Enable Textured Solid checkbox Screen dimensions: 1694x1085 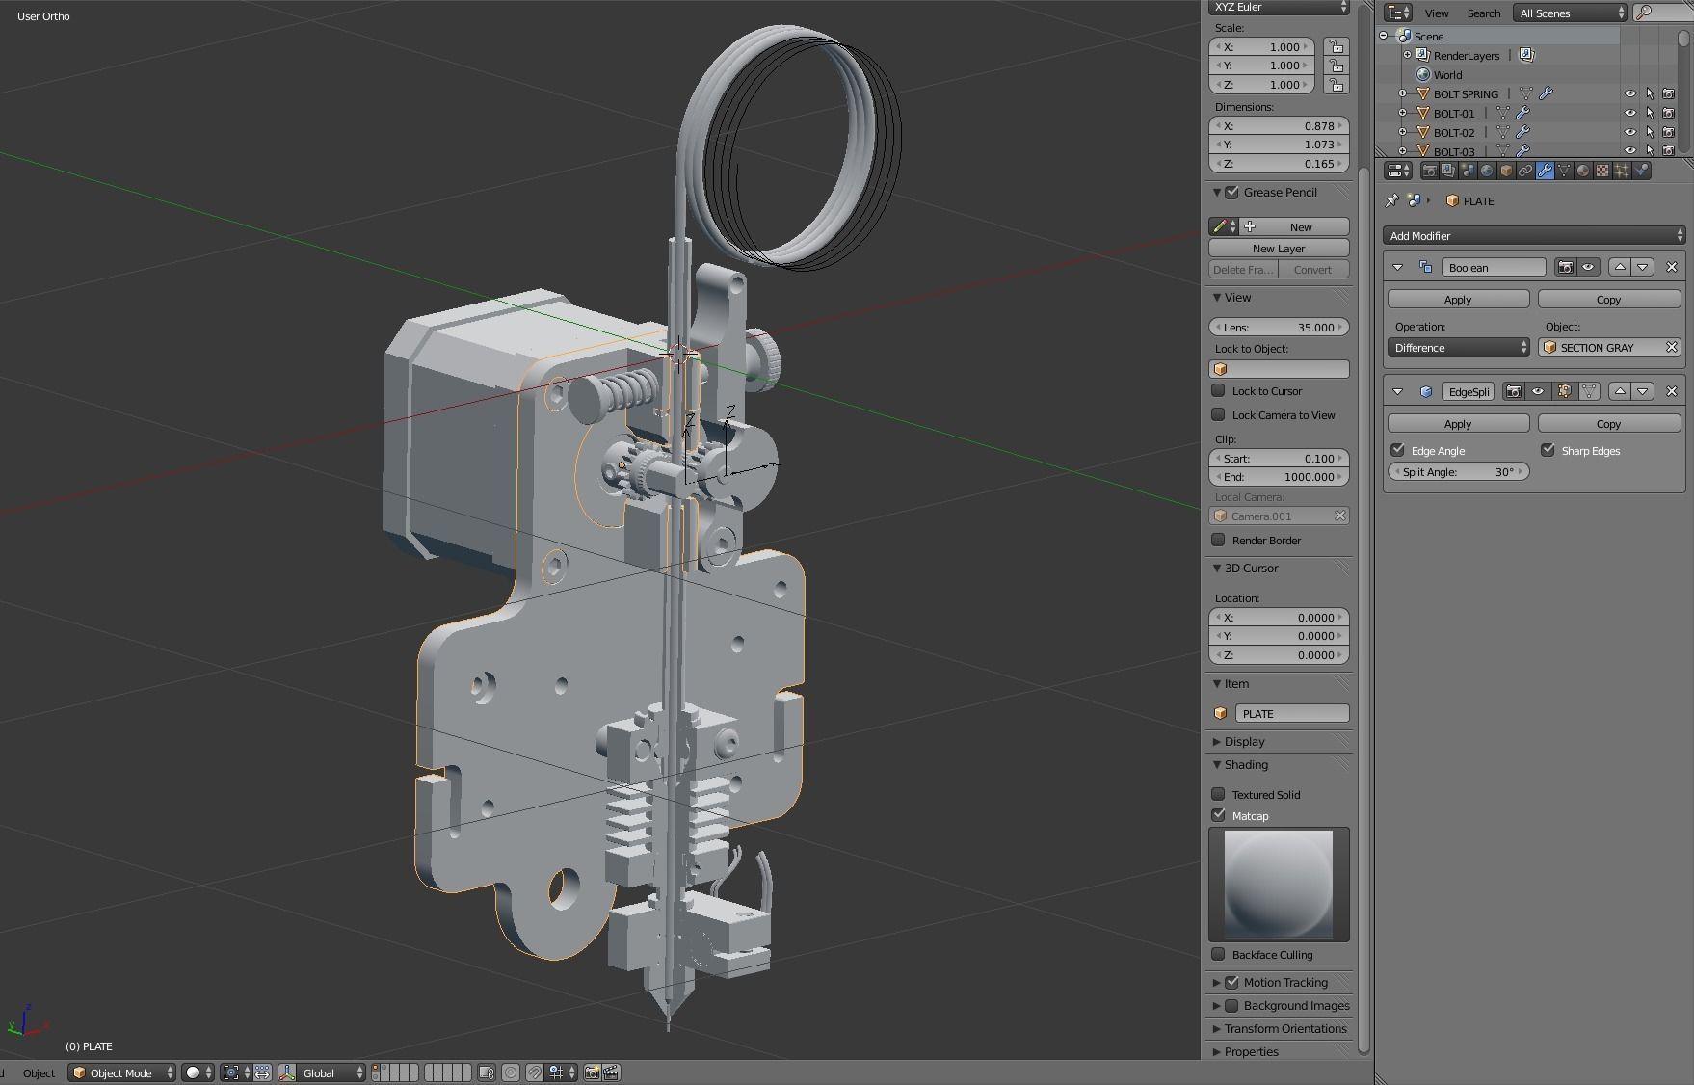pyautogui.click(x=1218, y=794)
